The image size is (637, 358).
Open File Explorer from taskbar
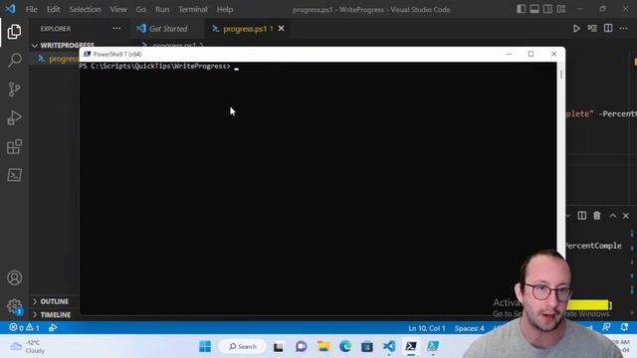pyautogui.click(x=323, y=346)
